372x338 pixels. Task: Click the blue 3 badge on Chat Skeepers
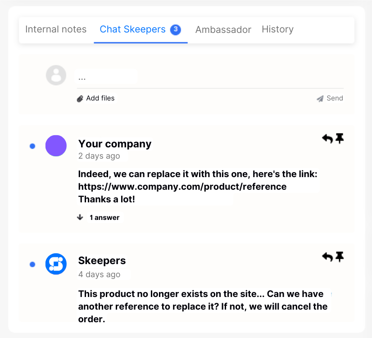(175, 29)
